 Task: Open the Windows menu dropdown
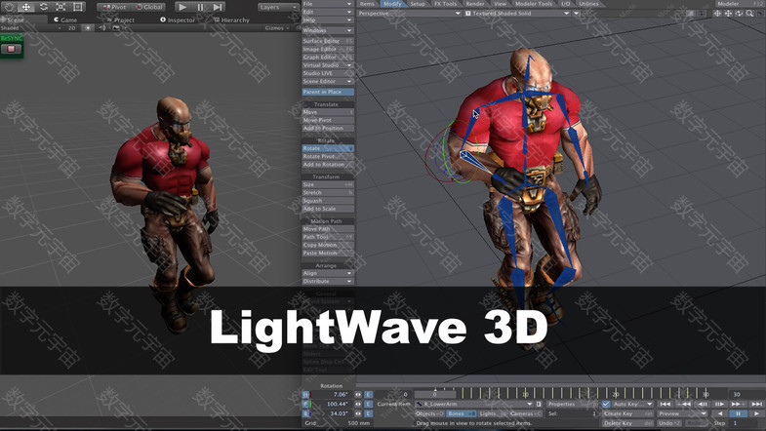(x=327, y=30)
